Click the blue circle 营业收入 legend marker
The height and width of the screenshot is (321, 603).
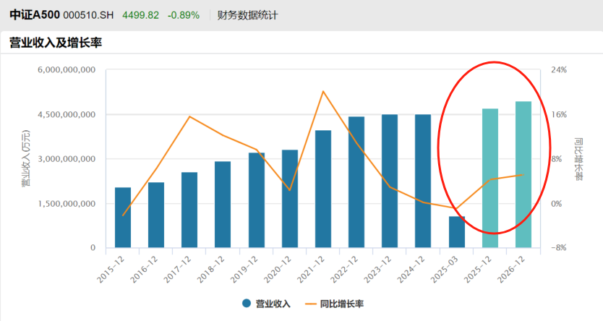pos(247,304)
